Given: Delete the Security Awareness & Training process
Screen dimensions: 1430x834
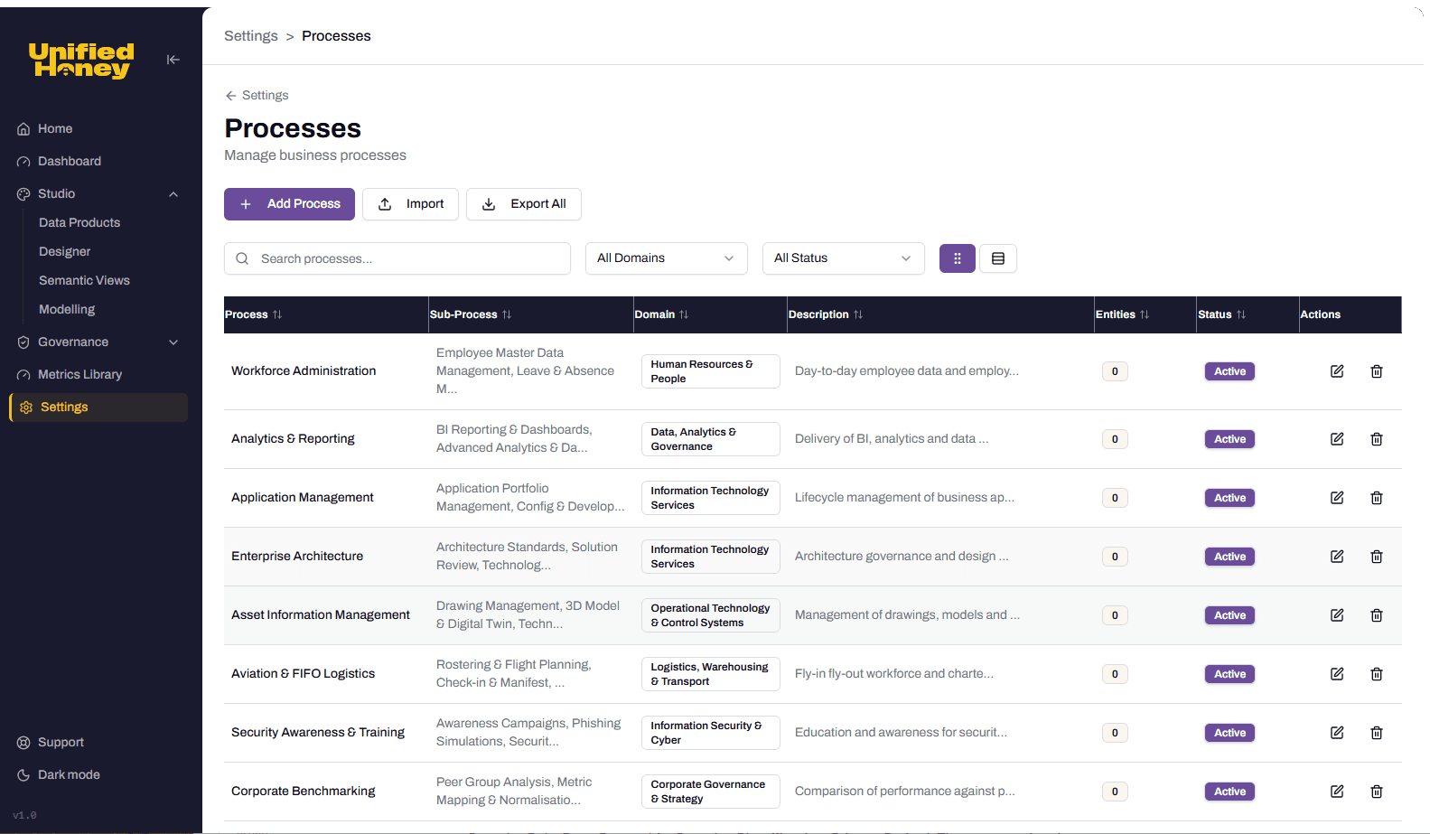Looking at the screenshot, I should click(x=1377, y=733).
